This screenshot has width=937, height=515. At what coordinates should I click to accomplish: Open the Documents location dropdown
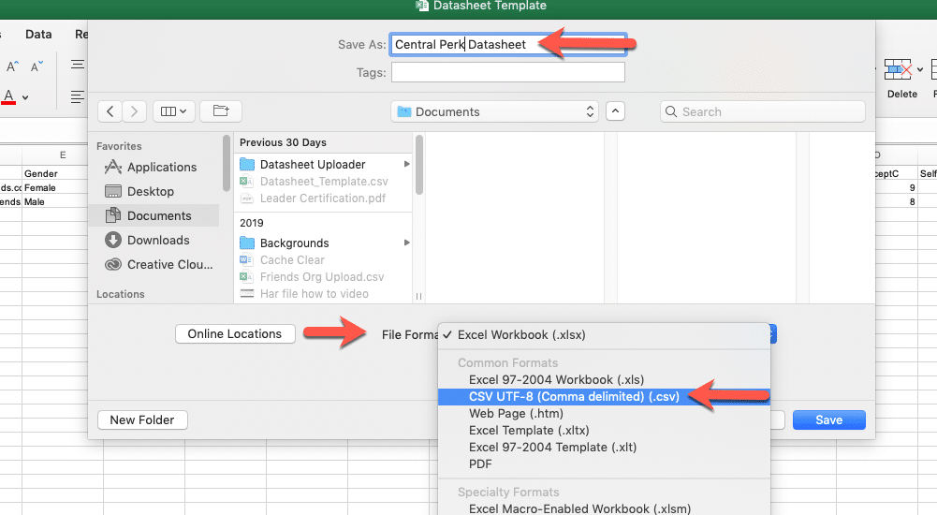point(495,111)
